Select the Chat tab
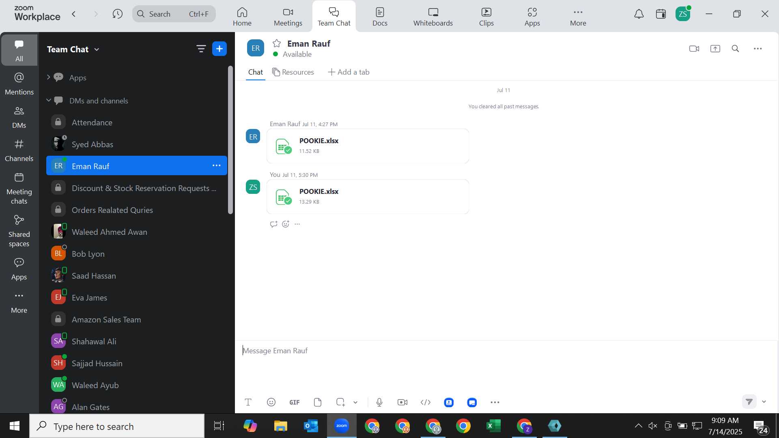The height and width of the screenshot is (438, 779). [256, 72]
